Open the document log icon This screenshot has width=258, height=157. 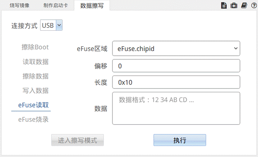(224, 5)
